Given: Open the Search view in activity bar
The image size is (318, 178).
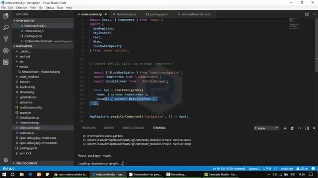Looking at the screenshot, I should tap(5, 27).
